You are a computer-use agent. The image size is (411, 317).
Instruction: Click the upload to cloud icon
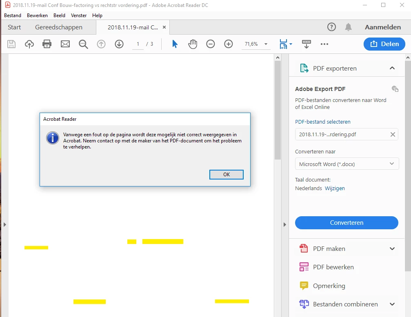pyautogui.click(x=29, y=44)
